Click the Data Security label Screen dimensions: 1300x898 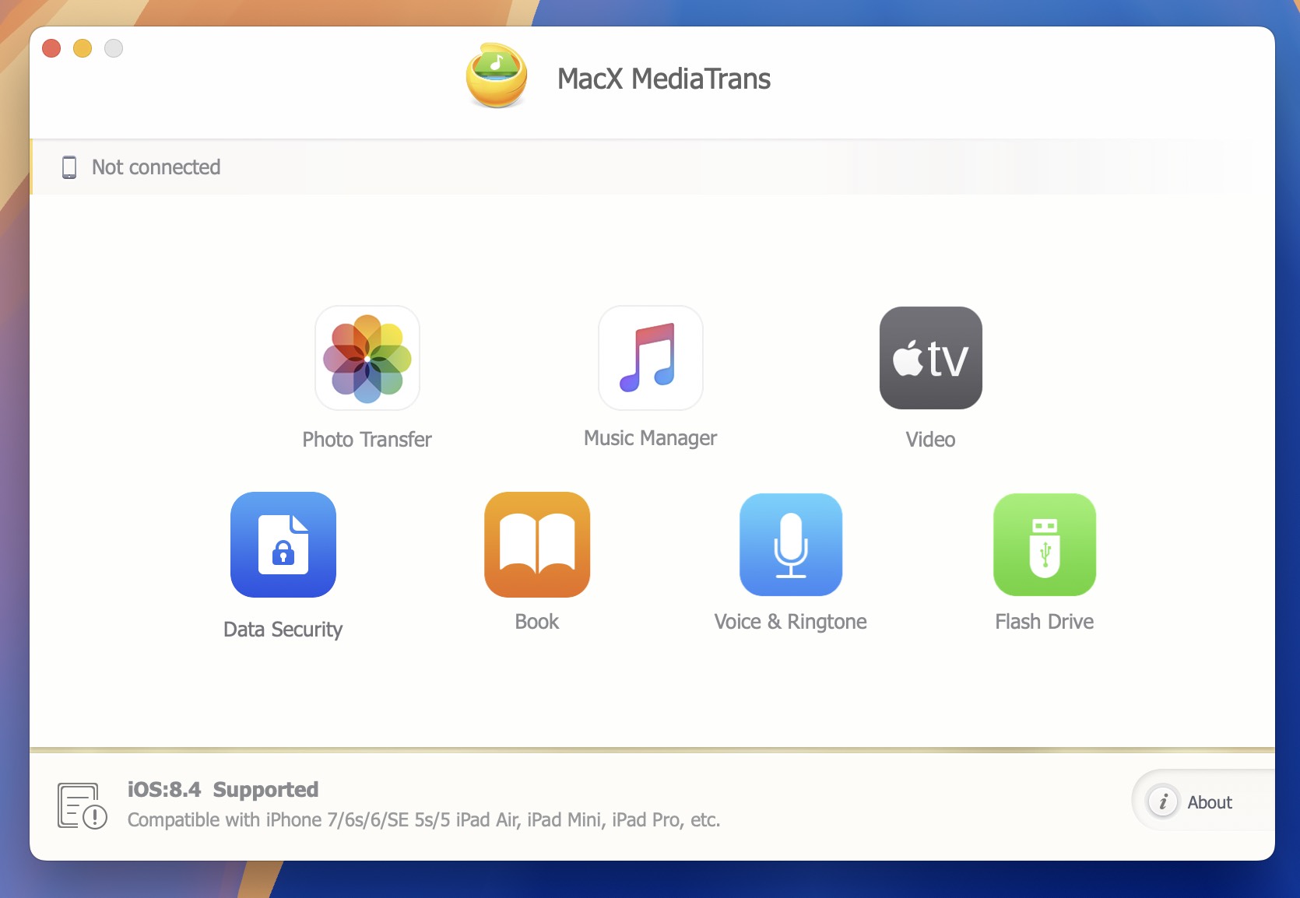click(283, 630)
